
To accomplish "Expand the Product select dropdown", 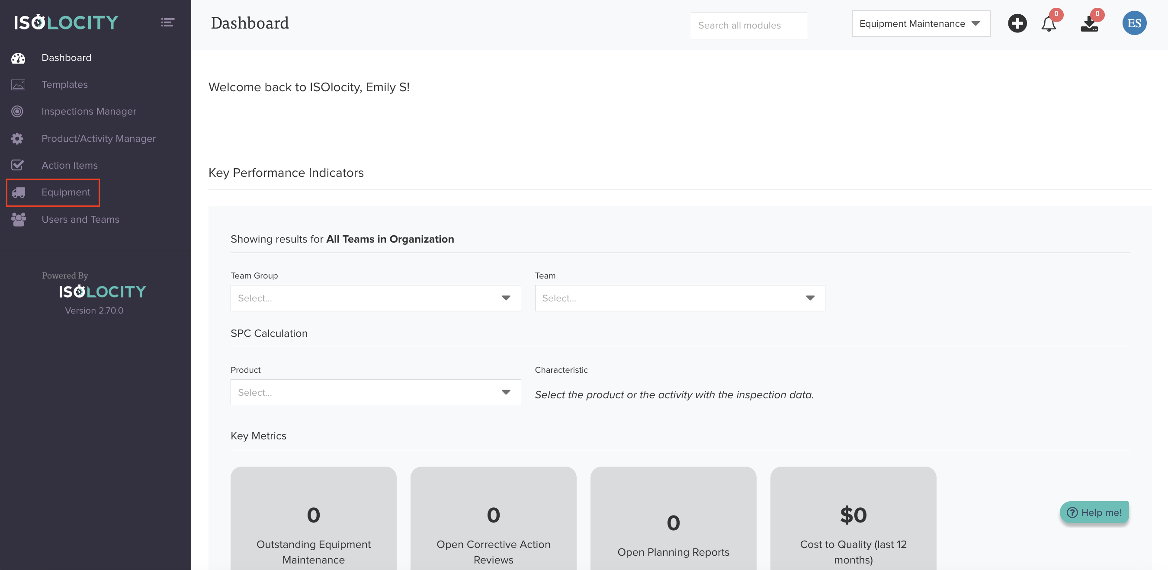I will pyautogui.click(x=375, y=392).
